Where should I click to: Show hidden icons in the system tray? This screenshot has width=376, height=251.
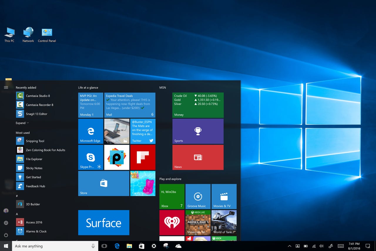click(289, 246)
